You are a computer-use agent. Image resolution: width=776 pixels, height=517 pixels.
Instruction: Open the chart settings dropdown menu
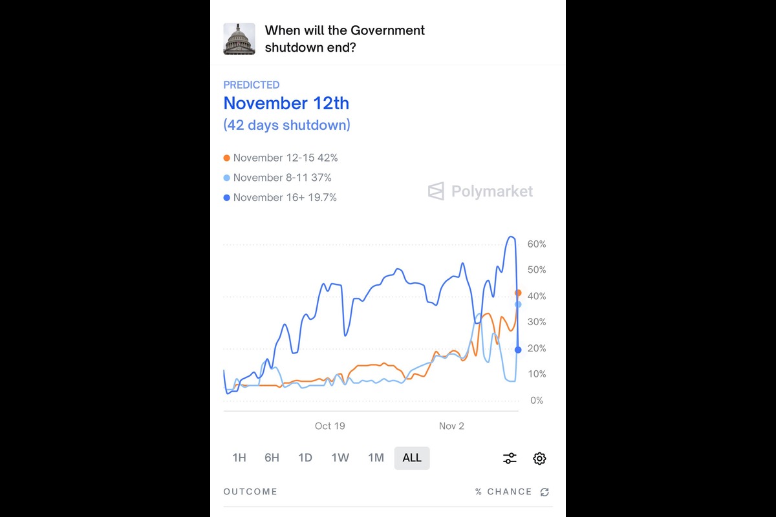[539, 458]
